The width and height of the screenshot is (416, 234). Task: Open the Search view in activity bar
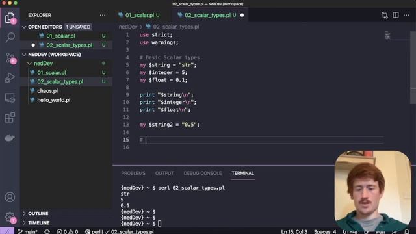point(10,38)
